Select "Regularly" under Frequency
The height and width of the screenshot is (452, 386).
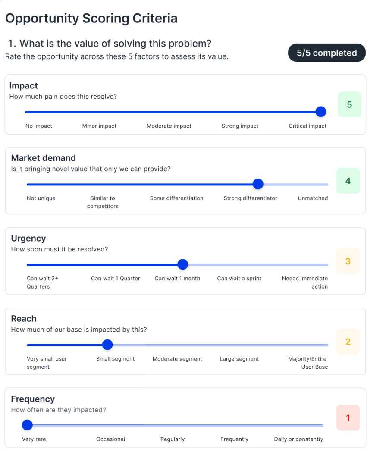click(x=173, y=439)
